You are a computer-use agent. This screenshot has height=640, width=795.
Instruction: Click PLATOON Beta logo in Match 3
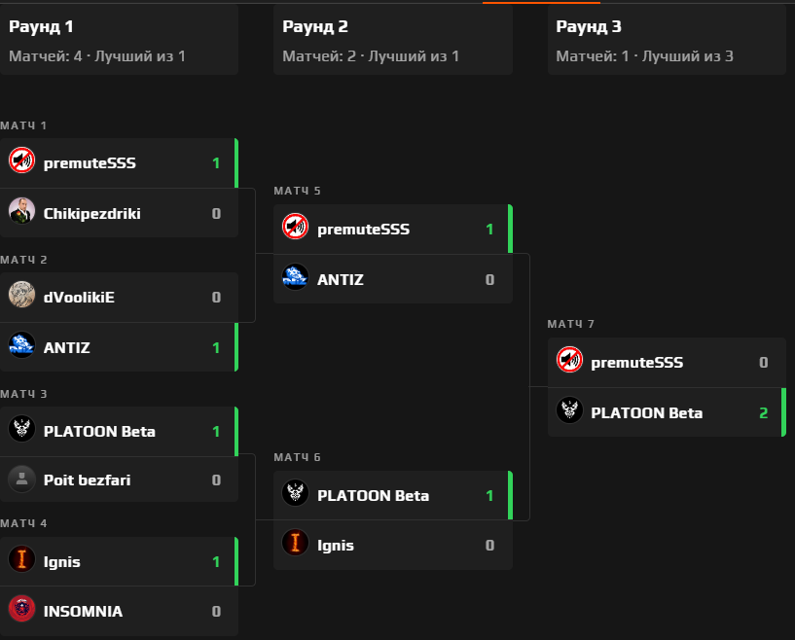[22, 430]
